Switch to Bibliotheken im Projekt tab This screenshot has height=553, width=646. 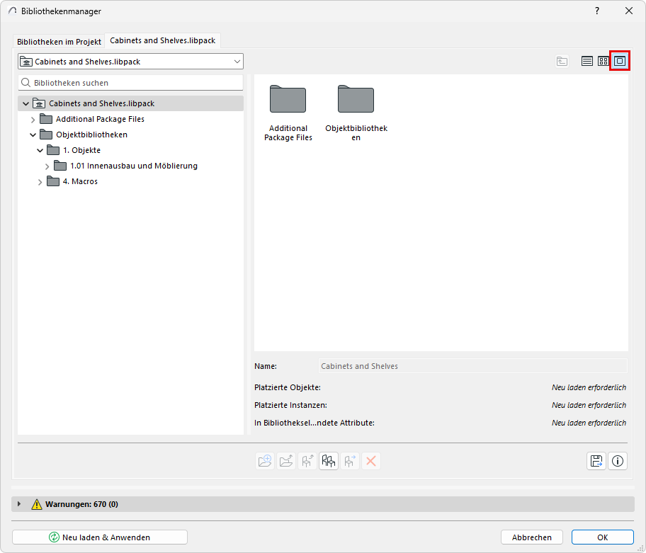(x=59, y=42)
